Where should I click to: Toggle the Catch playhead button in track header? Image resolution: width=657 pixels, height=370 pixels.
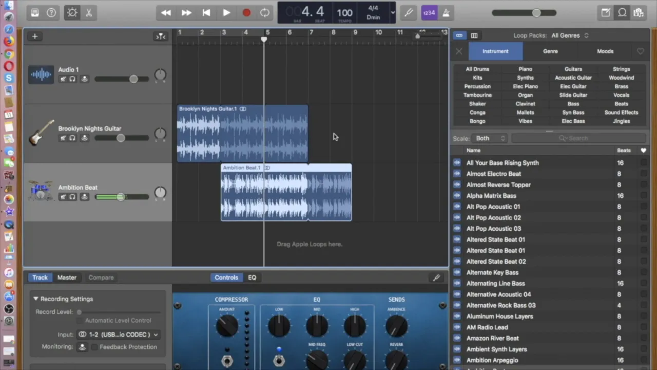(x=161, y=36)
